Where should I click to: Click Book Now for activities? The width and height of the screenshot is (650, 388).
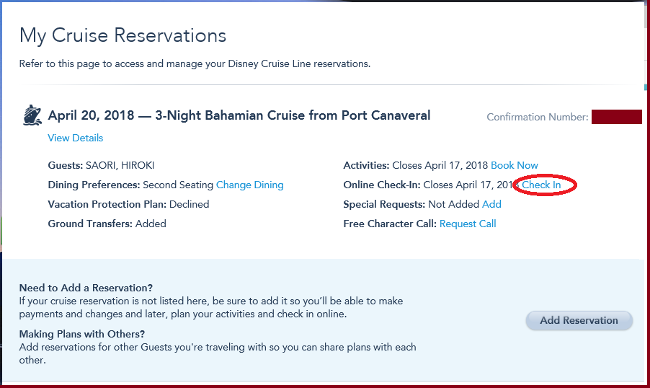[x=515, y=165]
